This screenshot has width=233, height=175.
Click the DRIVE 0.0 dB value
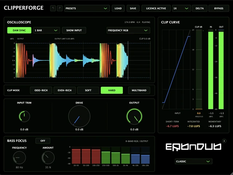(79, 129)
